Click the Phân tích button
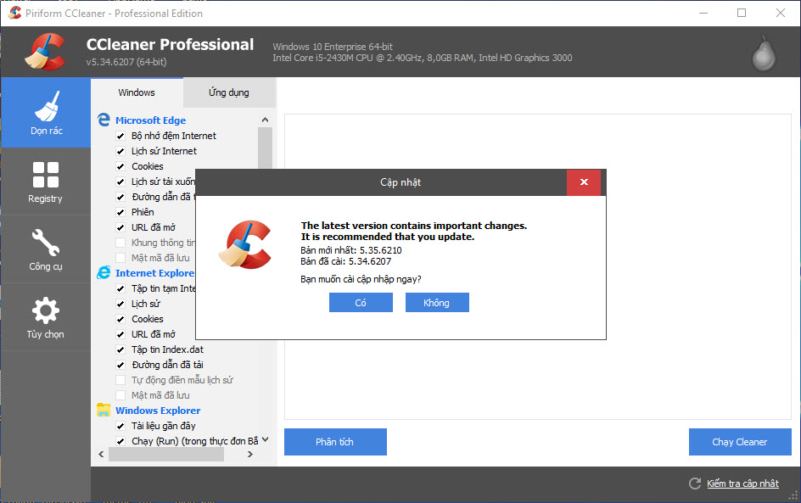801x503 pixels. coord(335,442)
